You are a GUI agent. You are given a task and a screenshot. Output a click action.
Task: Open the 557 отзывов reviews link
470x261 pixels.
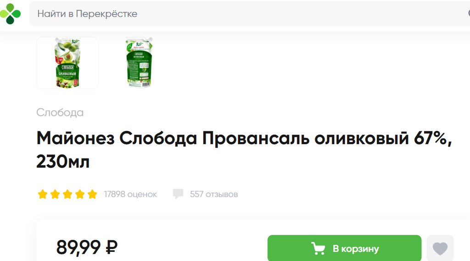click(x=214, y=194)
